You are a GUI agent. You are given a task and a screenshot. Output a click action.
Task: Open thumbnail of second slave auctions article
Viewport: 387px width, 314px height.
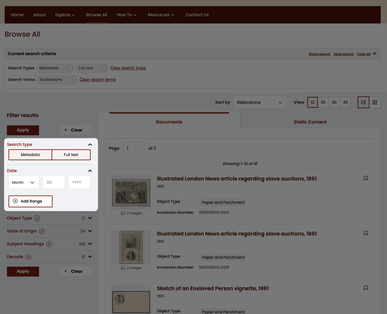(131, 247)
